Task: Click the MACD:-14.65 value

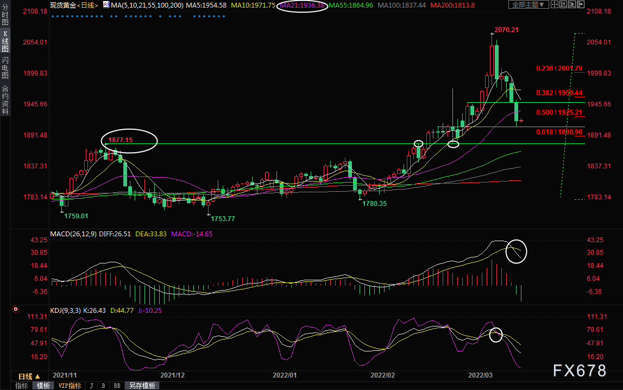Action: (192, 234)
